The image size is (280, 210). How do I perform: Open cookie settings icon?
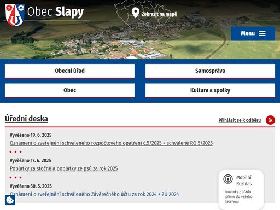coord(10,200)
